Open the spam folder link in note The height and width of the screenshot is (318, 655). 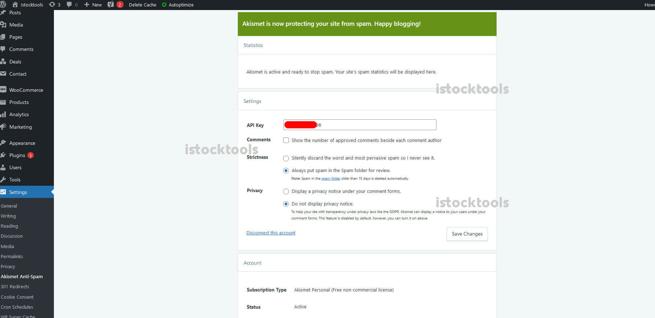click(x=331, y=179)
